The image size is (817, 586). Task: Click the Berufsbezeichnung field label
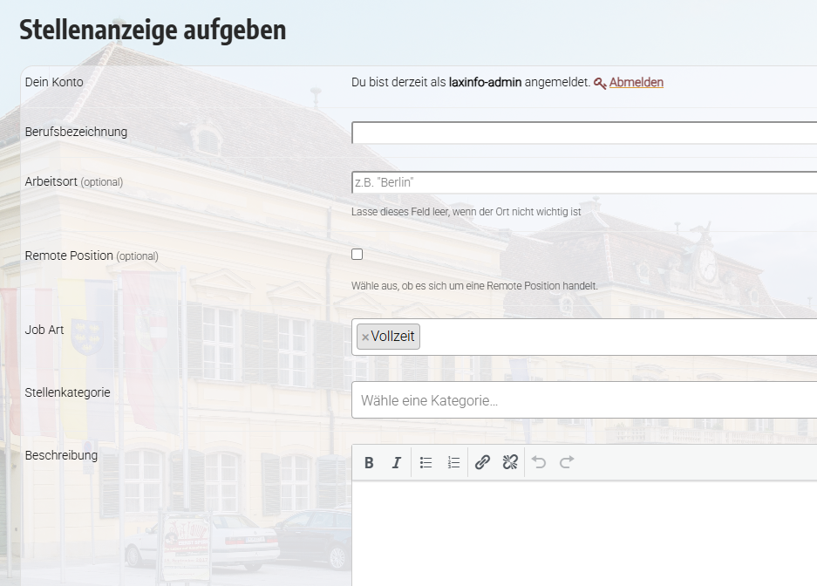76,133
